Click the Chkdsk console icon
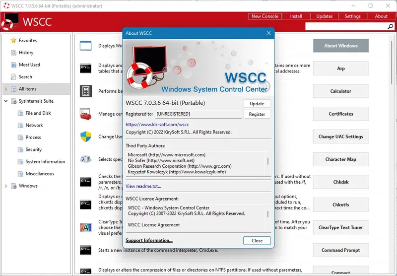397x276 pixels. 85,182
